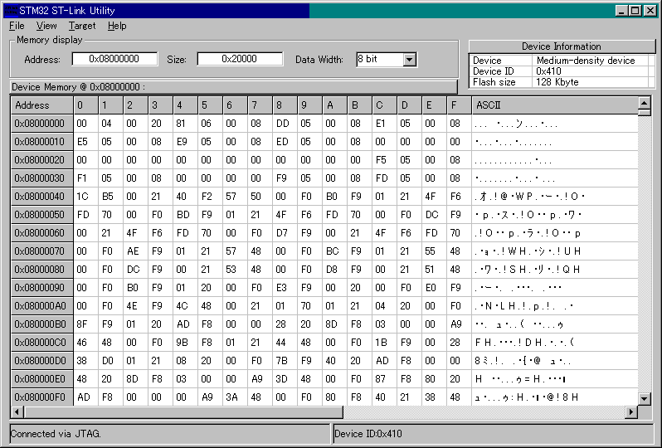Select row address 0x08000030
662x448 pixels.
click(41, 178)
